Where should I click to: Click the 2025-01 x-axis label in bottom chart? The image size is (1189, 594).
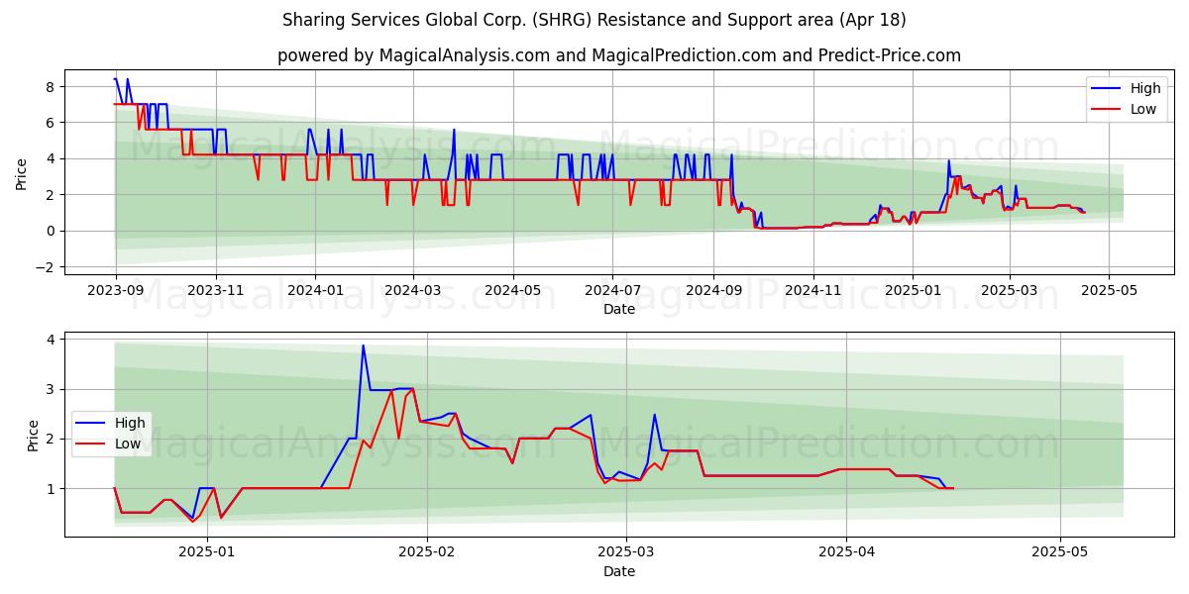pyautogui.click(x=207, y=554)
